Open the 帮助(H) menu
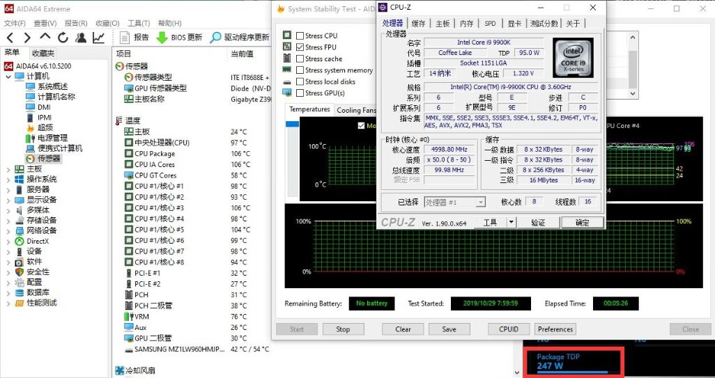This screenshot has width=715, height=378. [x=169, y=23]
